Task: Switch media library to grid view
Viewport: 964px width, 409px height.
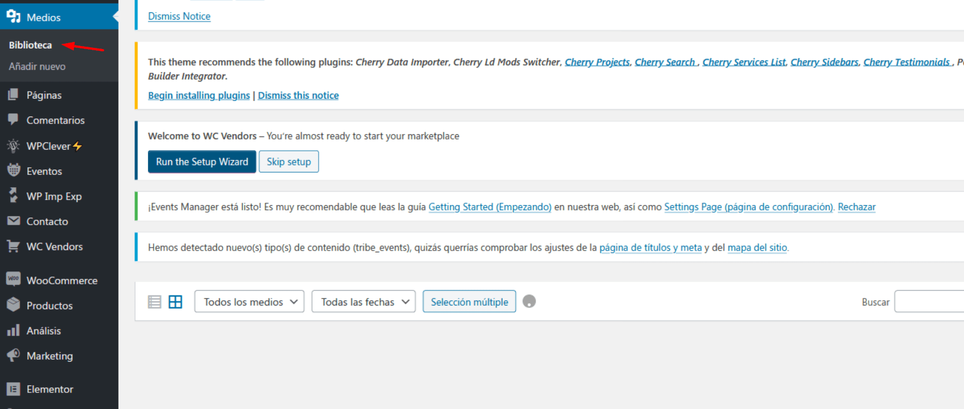Action: click(x=175, y=302)
